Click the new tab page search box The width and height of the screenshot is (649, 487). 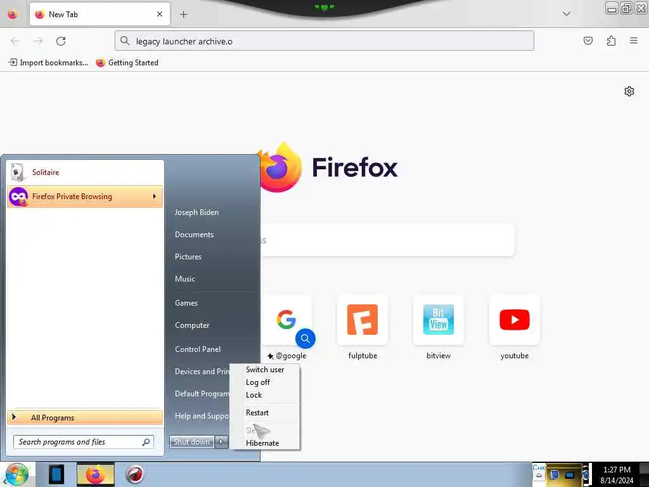[x=387, y=240]
